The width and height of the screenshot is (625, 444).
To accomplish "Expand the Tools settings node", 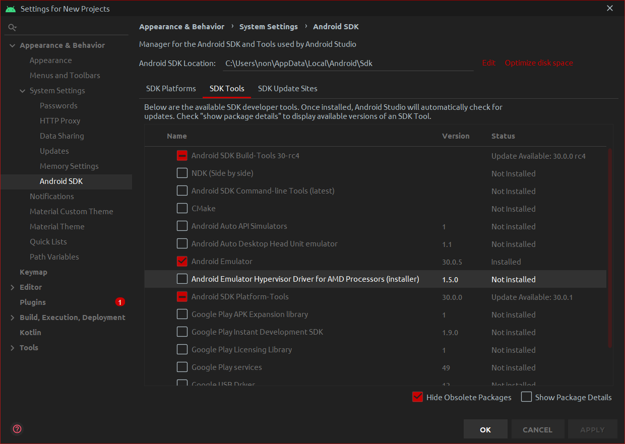I will tap(13, 348).
